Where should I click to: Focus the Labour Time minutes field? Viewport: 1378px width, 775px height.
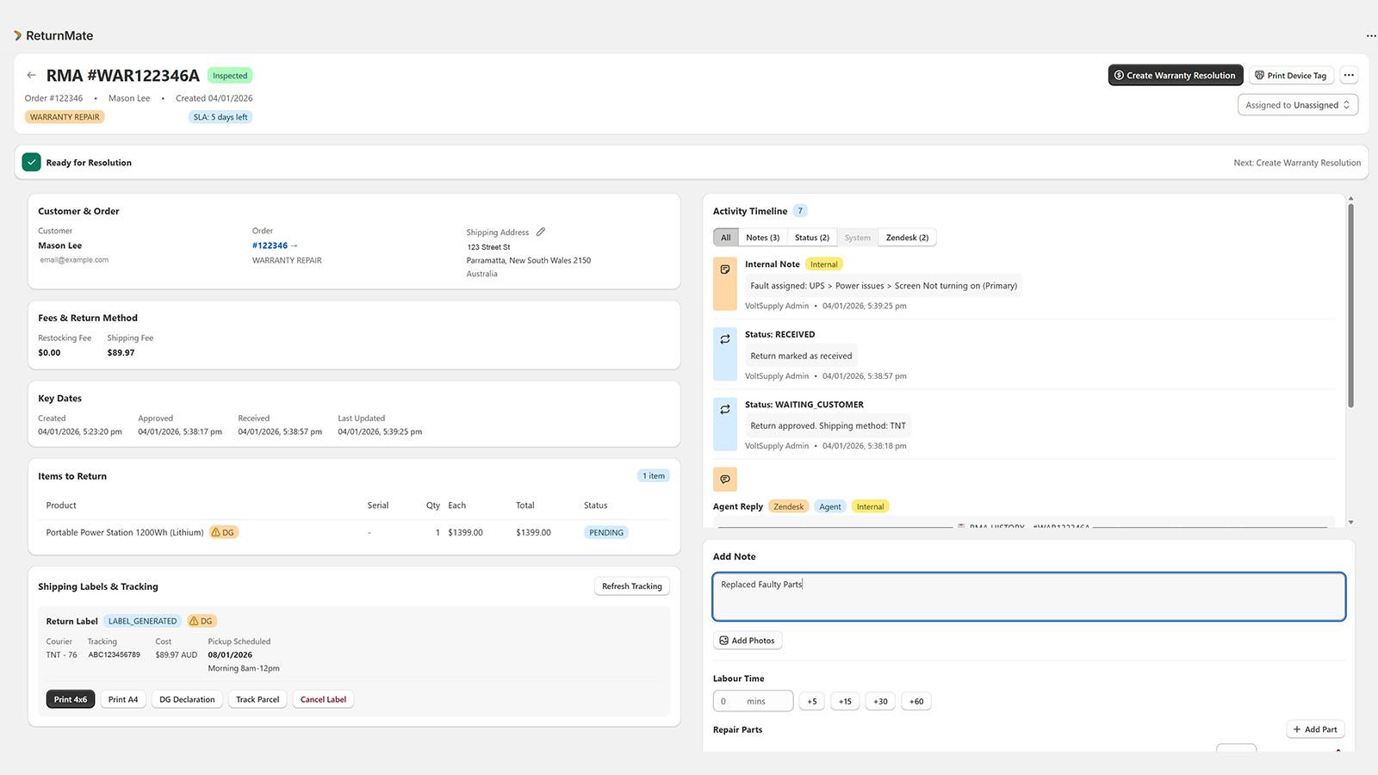(753, 701)
